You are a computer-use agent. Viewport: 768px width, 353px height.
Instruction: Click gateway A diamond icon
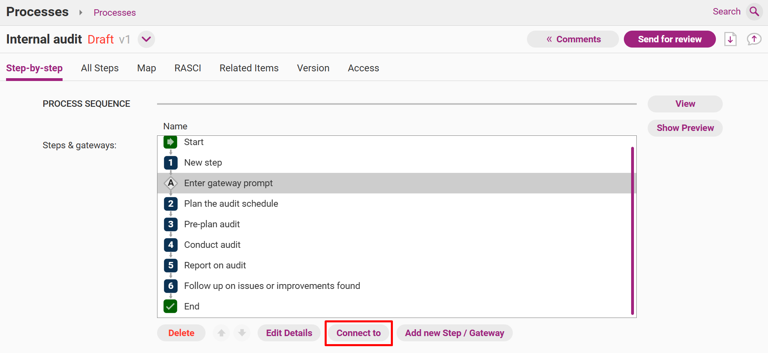coord(170,183)
